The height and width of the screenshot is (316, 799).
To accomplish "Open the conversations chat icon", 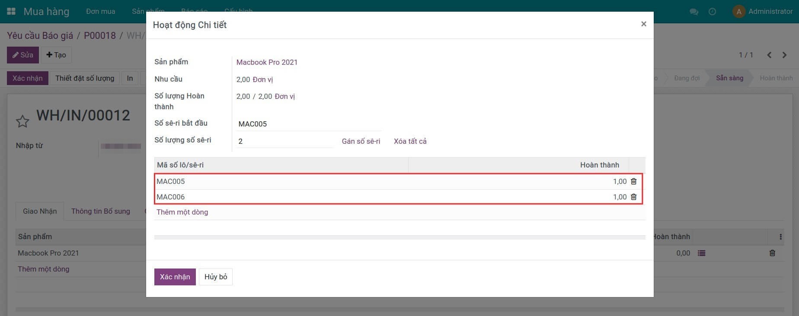I will [694, 12].
